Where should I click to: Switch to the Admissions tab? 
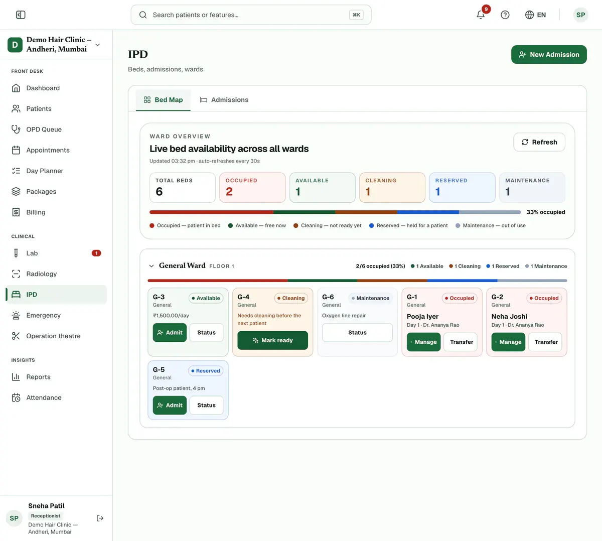click(224, 100)
